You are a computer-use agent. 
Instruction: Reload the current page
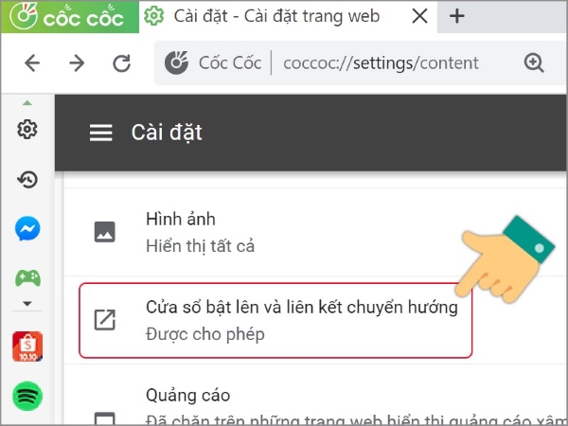[121, 63]
